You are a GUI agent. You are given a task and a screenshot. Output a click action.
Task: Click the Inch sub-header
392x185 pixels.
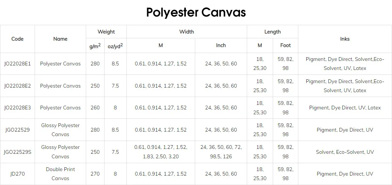[x=221, y=45]
